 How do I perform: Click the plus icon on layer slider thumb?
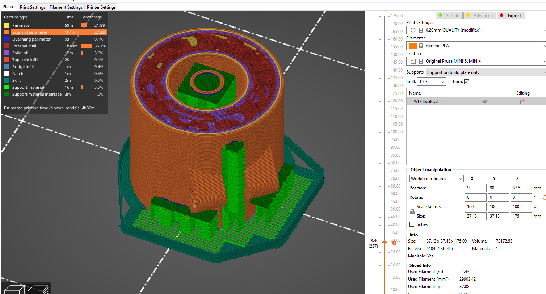(x=394, y=243)
